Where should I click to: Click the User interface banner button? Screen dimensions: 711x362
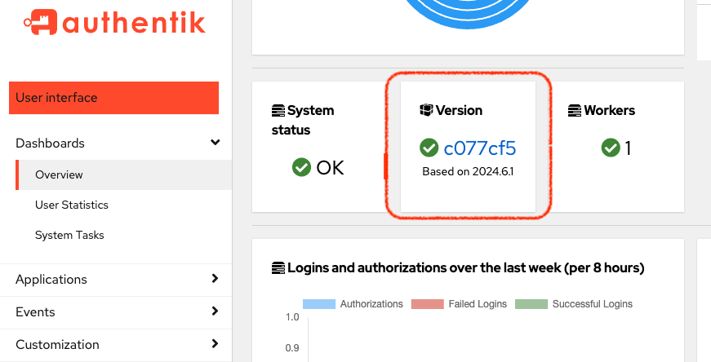pos(113,98)
